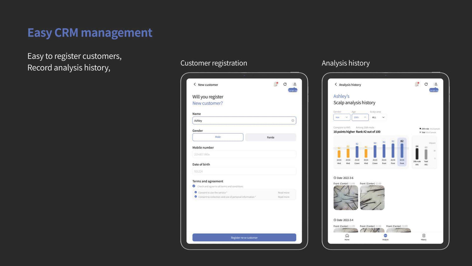Click refresh icon on New customer screen

[285, 84]
